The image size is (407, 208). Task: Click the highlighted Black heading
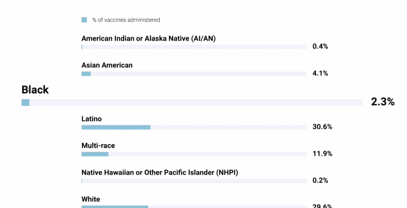coord(35,90)
